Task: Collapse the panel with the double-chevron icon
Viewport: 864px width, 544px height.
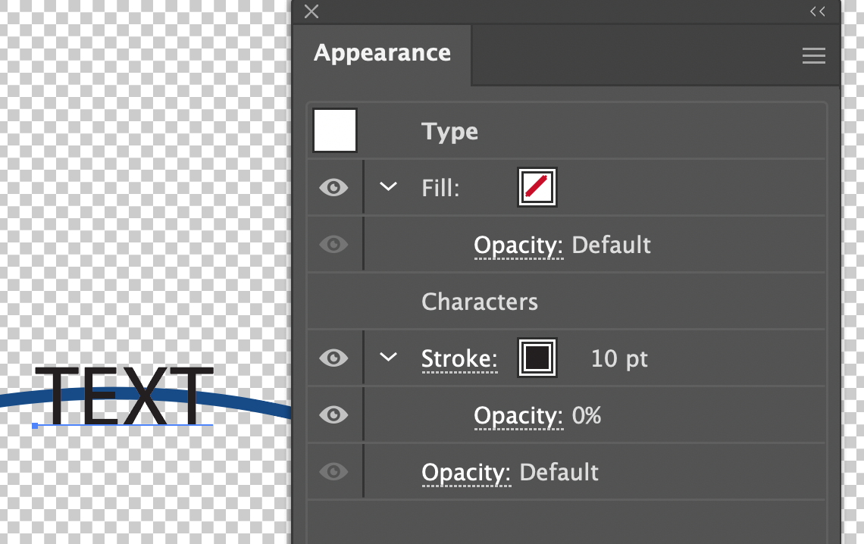Action: point(817,11)
